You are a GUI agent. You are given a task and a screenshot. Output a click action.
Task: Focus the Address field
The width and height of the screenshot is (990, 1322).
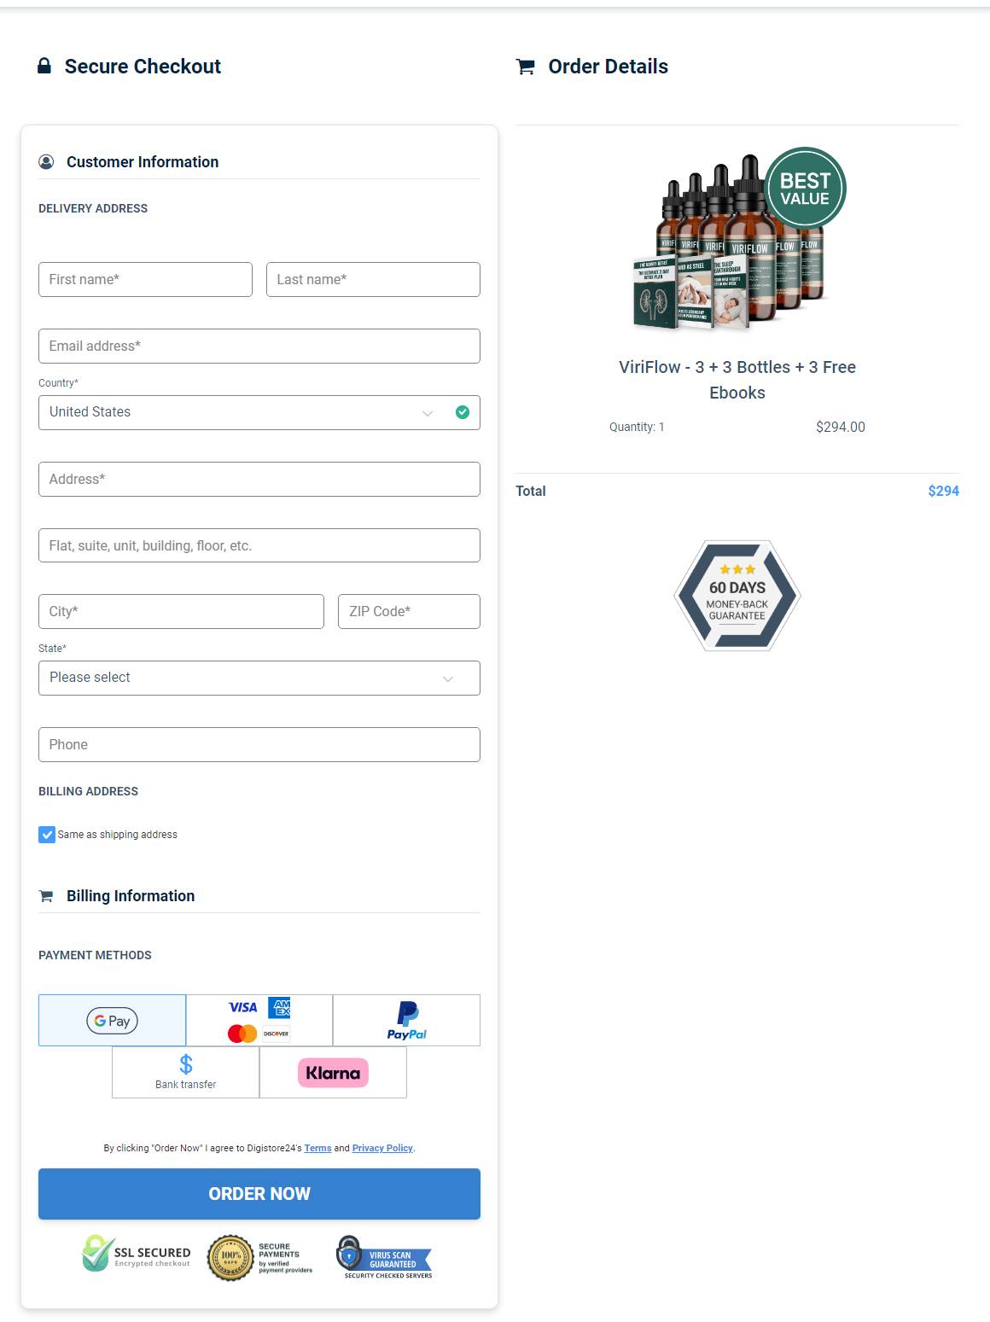click(259, 479)
